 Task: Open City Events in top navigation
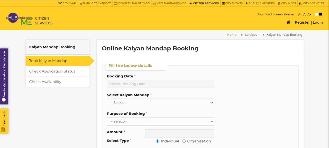232,3
